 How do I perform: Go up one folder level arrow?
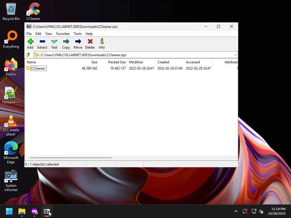(x=28, y=55)
